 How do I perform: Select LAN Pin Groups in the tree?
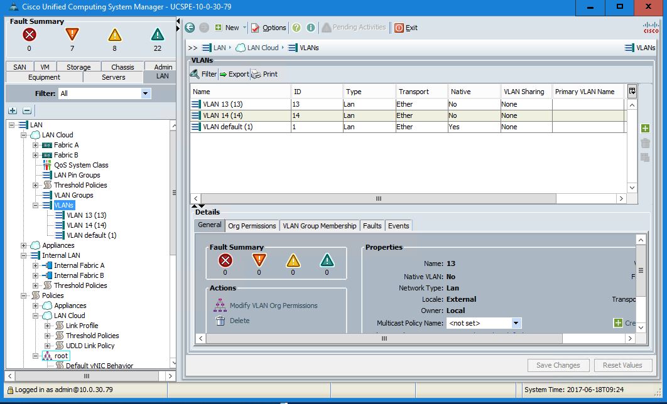pos(77,175)
